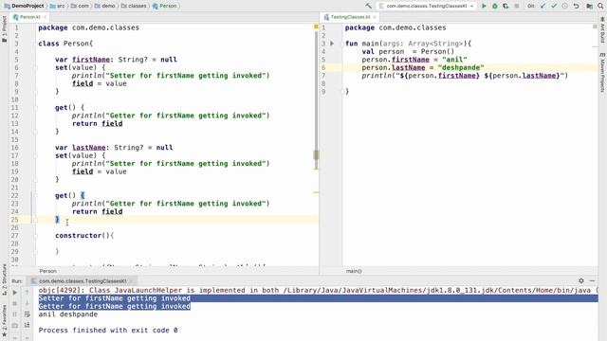Viewport: 607px width, 341px height.
Task: Start debugging with the green bug icon
Action: (495, 6)
